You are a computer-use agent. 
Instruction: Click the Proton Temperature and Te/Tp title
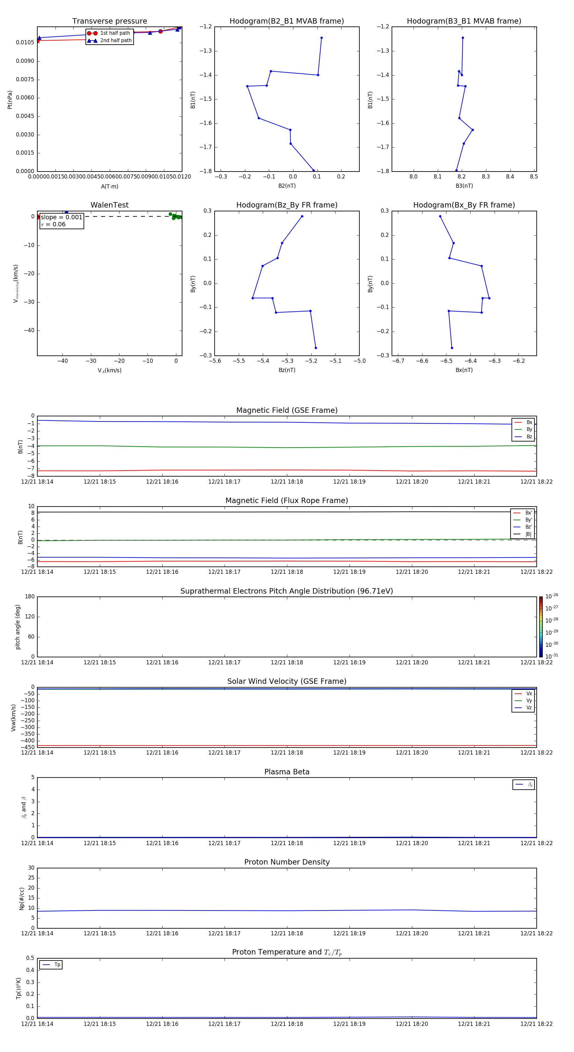coord(287,952)
